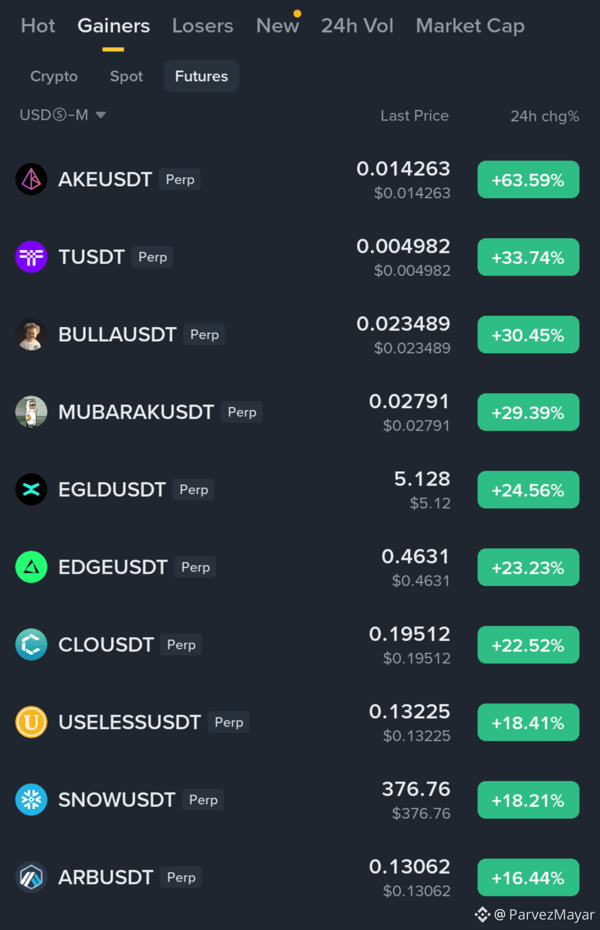
Task: Tap the +63.59% change badge for AKEUSDT
Action: pos(528,180)
